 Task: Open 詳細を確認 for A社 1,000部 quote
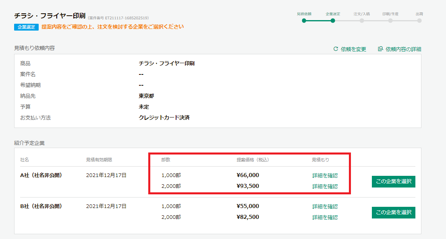pos(325,175)
